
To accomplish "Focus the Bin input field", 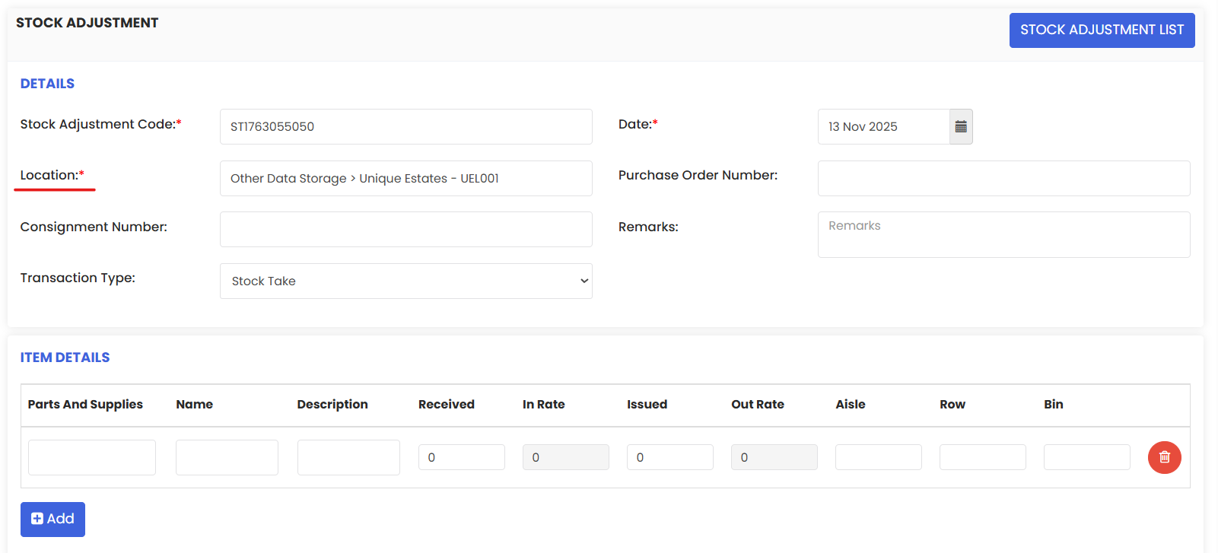I will 1087,457.
